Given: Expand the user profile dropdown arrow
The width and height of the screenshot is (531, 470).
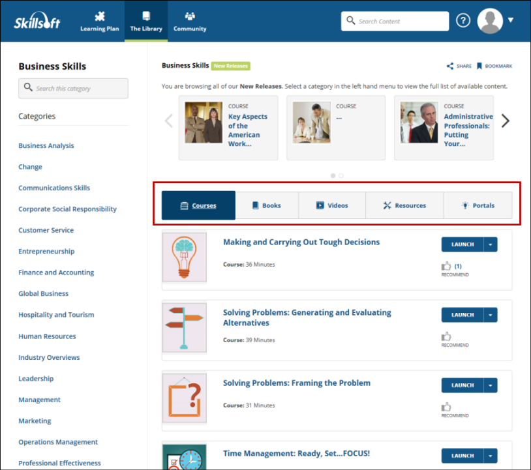Looking at the screenshot, I should pos(511,20).
